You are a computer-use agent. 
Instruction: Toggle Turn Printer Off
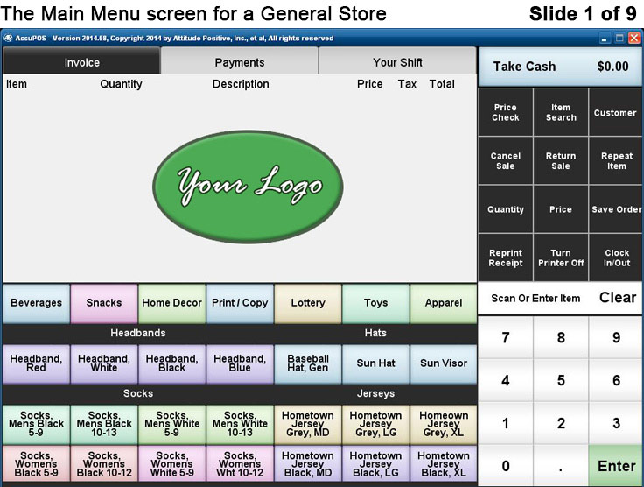(x=561, y=258)
